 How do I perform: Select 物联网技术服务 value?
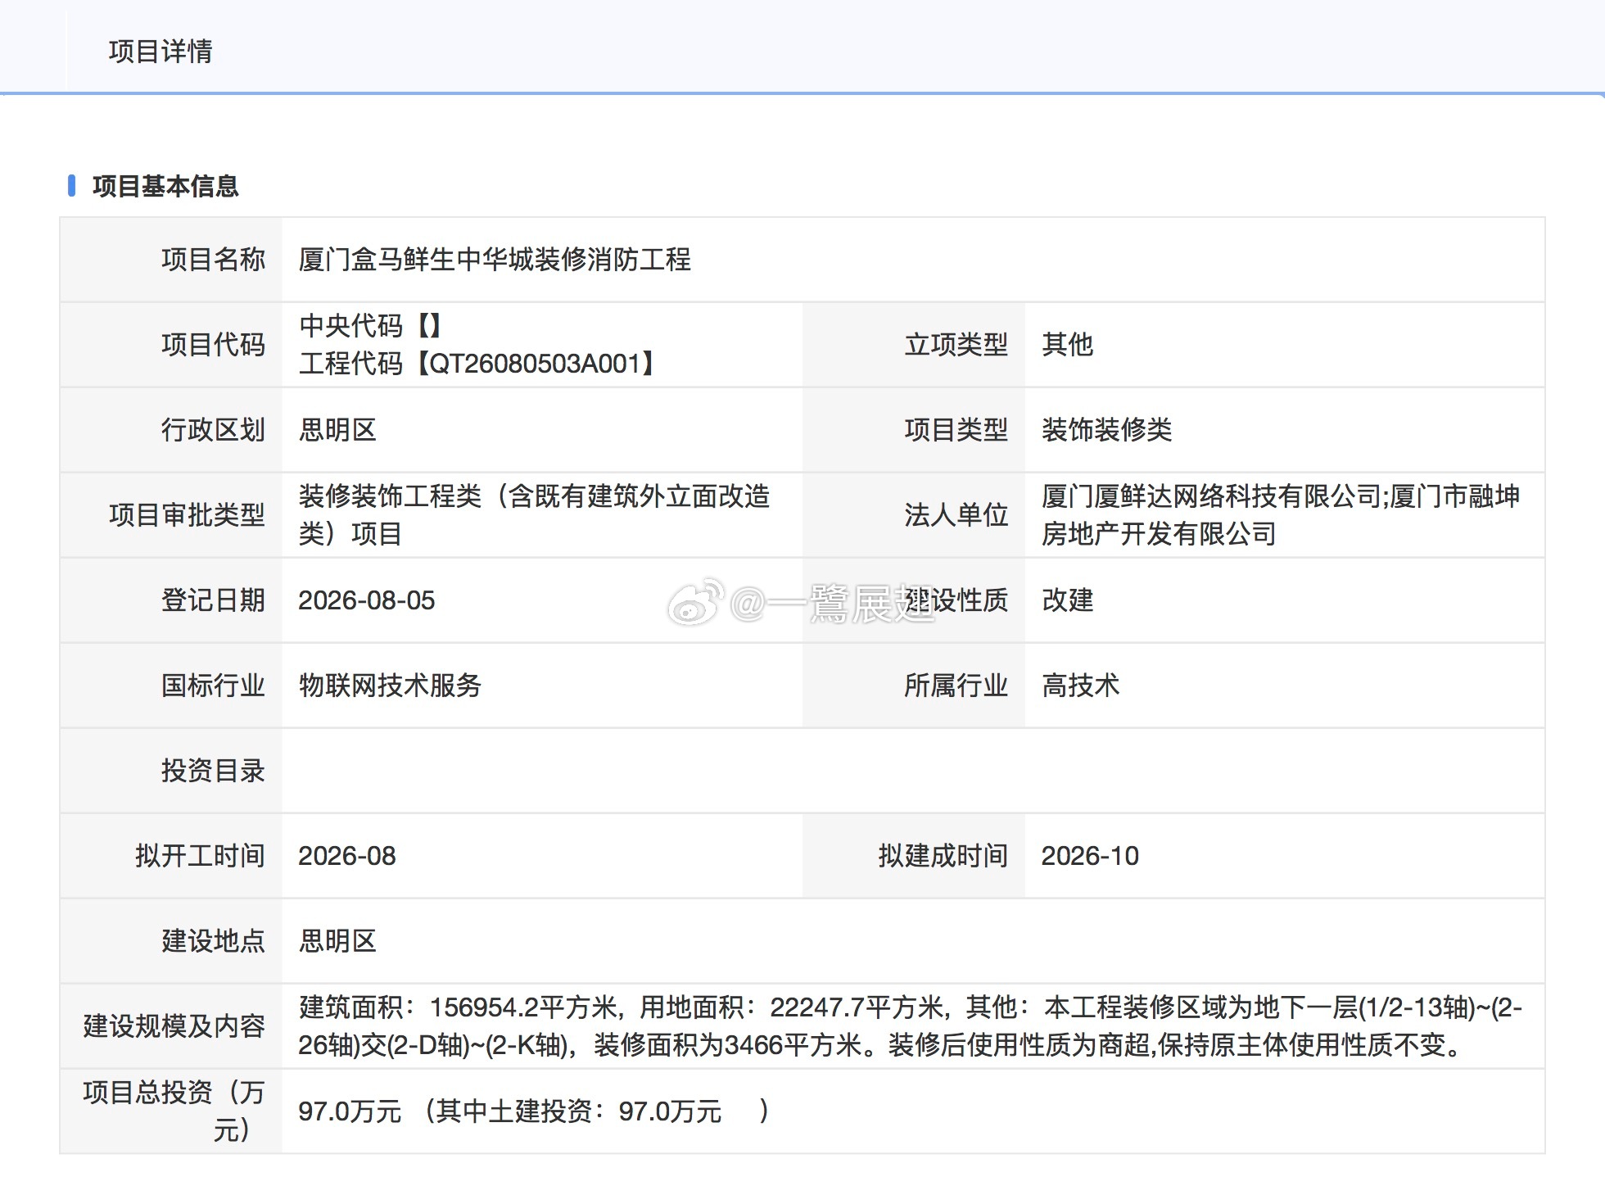pyautogui.click(x=390, y=686)
